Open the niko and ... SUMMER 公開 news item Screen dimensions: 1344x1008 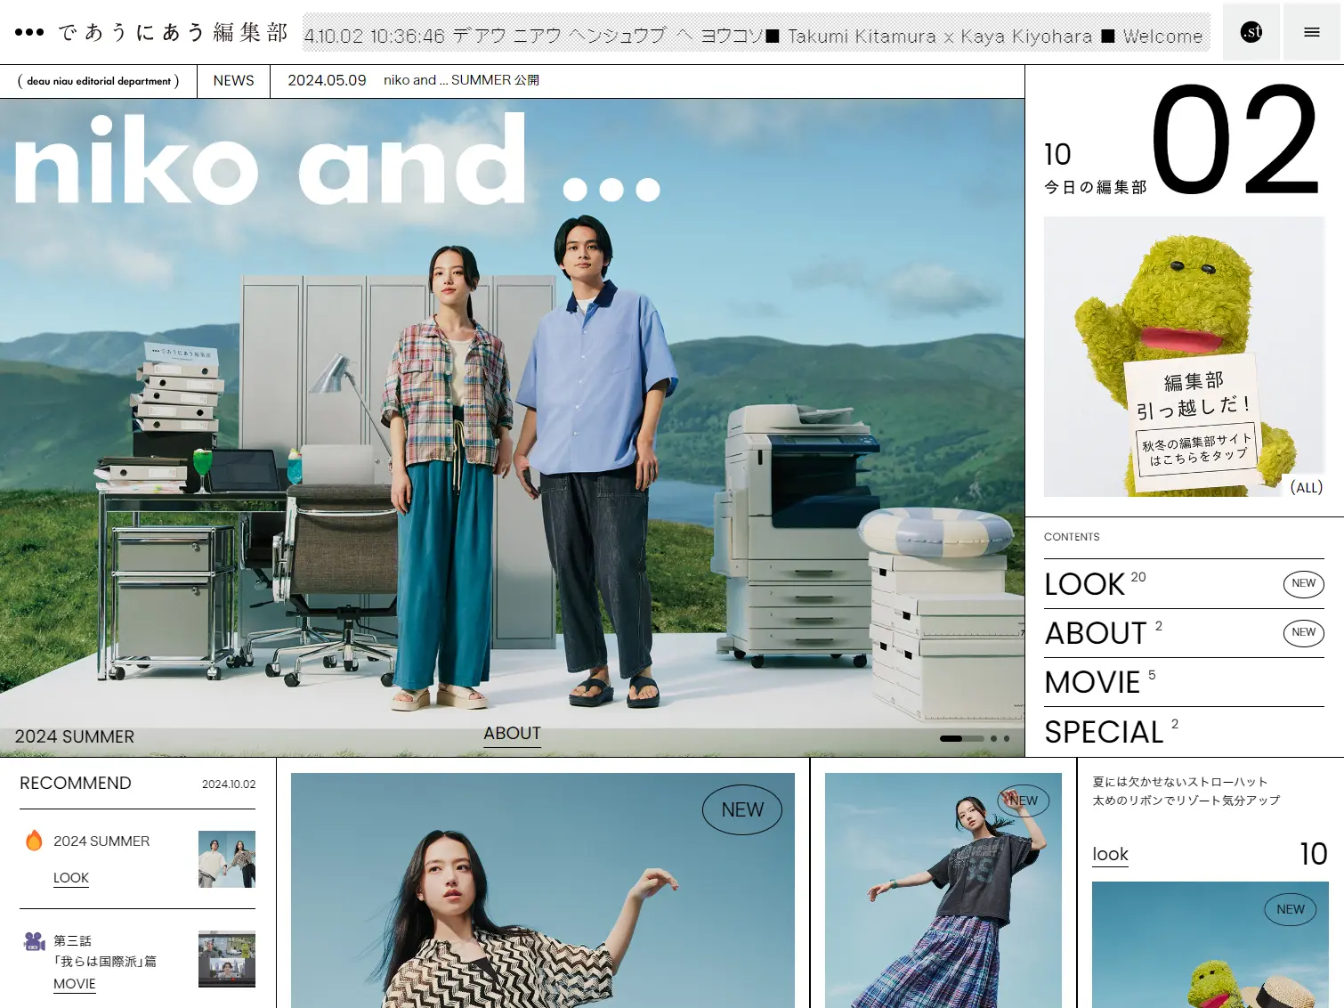tap(461, 80)
